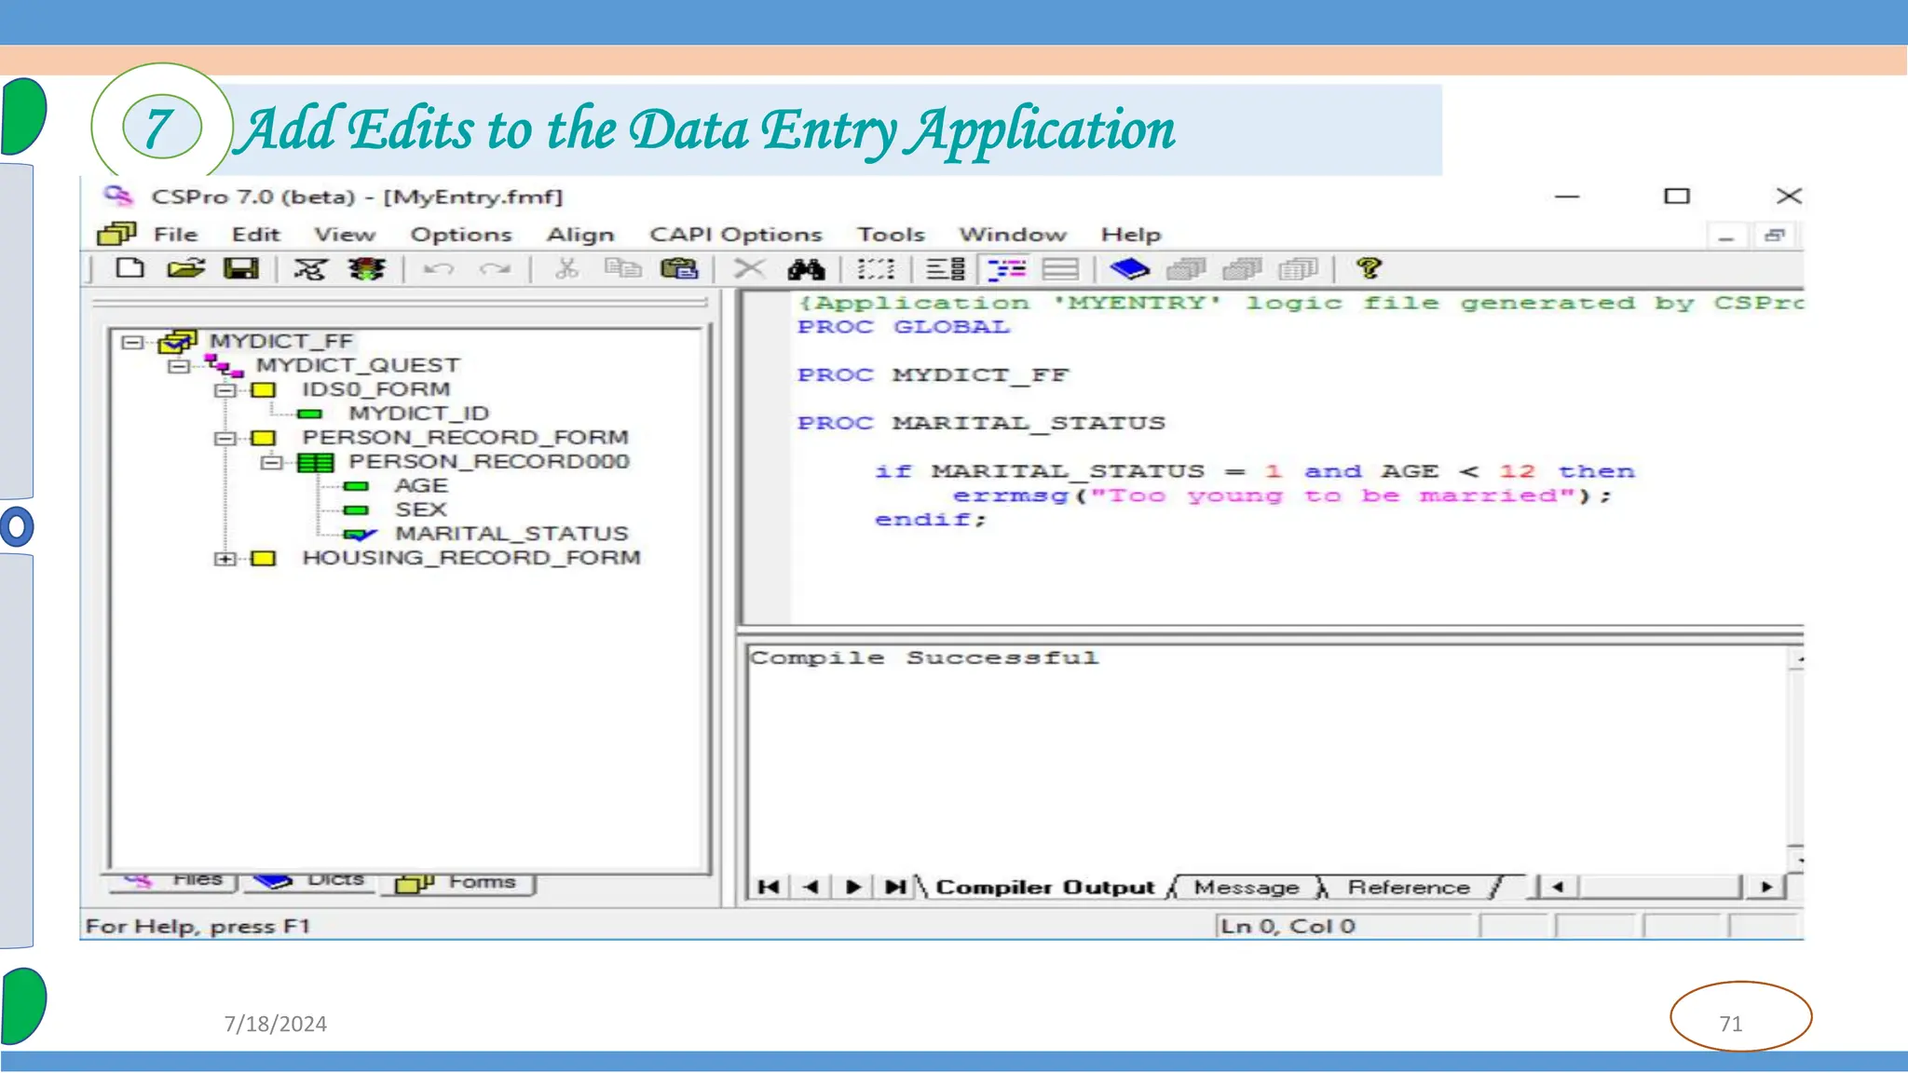Click the next-tab navigation arrow
This screenshot has height=1073, width=1908.
pyautogui.click(x=852, y=887)
